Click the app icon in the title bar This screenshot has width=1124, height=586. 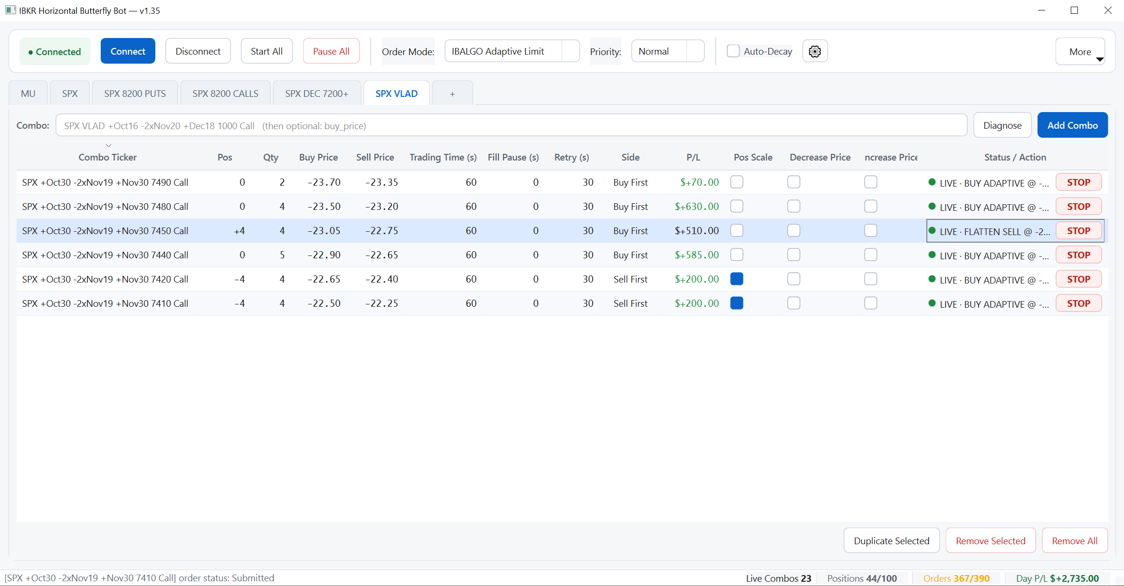(10, 10)
